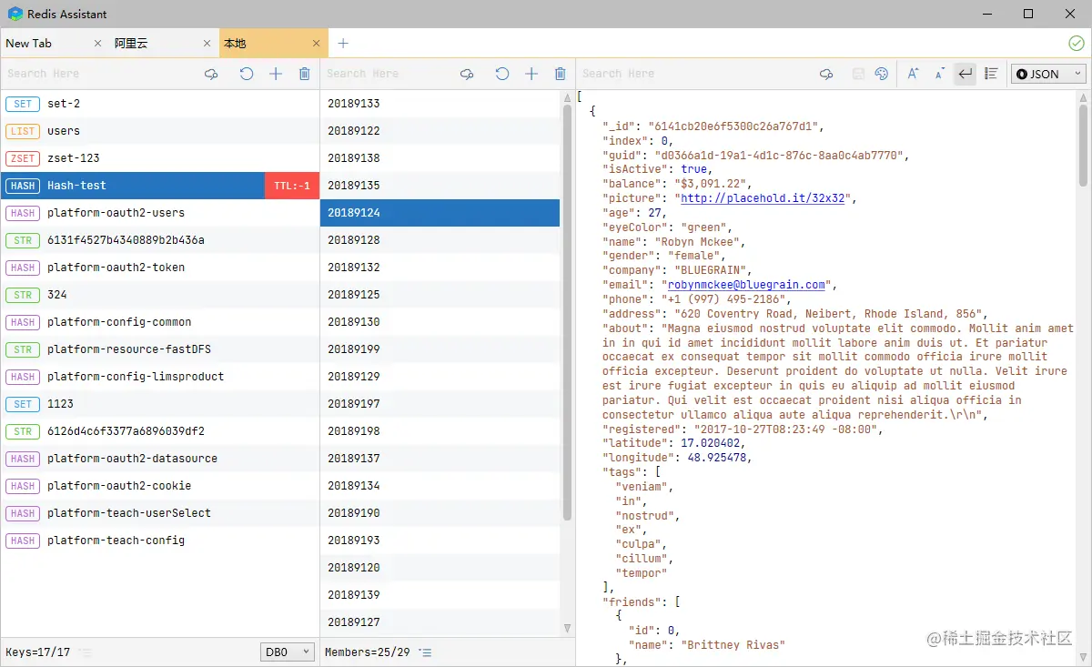Click the value viewer scrollbar
The height and width of the screenshot is (667, 1092).
pyautogui.click(x=1083, y=146)
